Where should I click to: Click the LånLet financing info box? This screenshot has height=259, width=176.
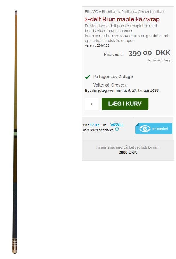(x=128, y=150)
